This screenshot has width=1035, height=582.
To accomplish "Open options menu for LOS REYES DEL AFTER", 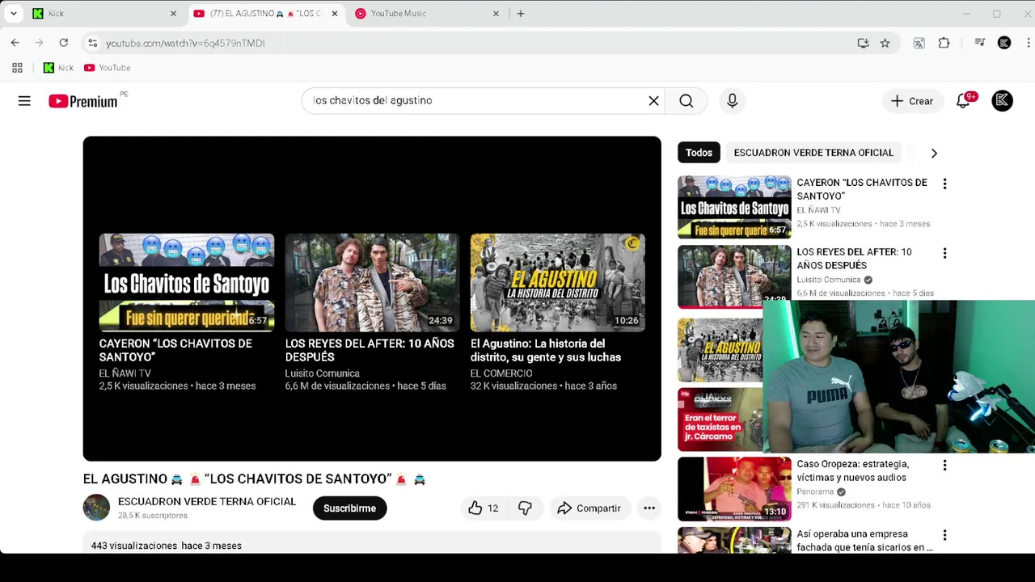I will 944,253.
